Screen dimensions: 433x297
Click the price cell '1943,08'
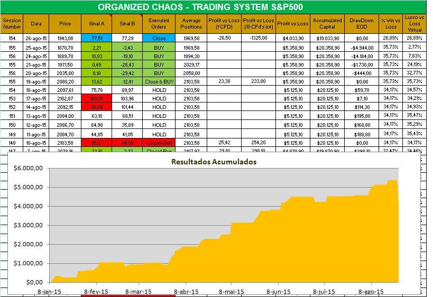(65, 38)
